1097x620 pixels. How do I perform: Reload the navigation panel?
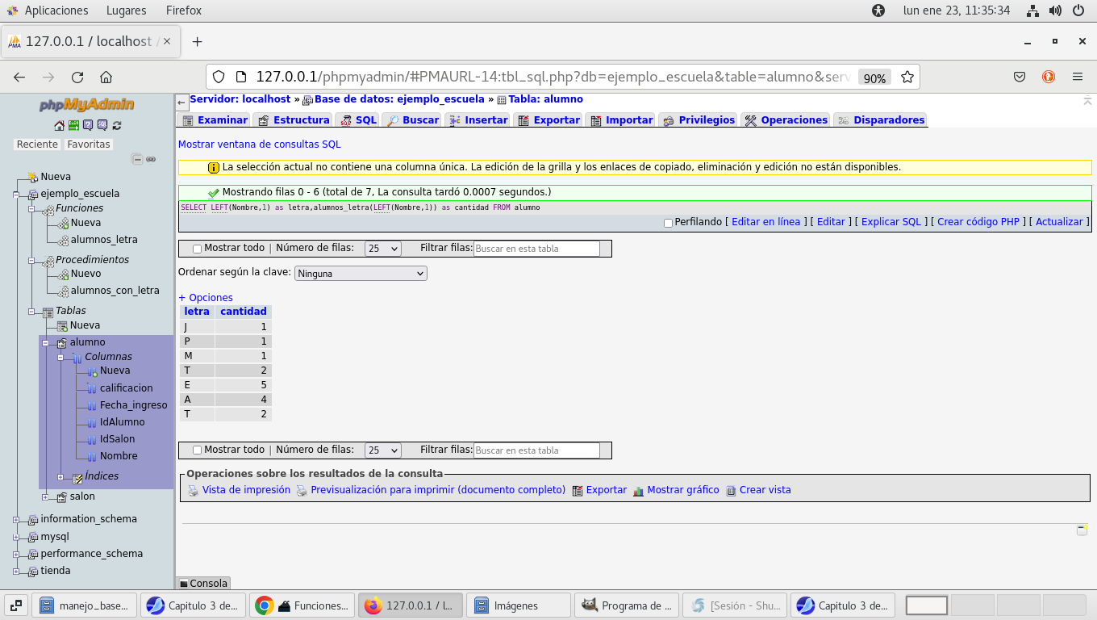tap(117, 125)
